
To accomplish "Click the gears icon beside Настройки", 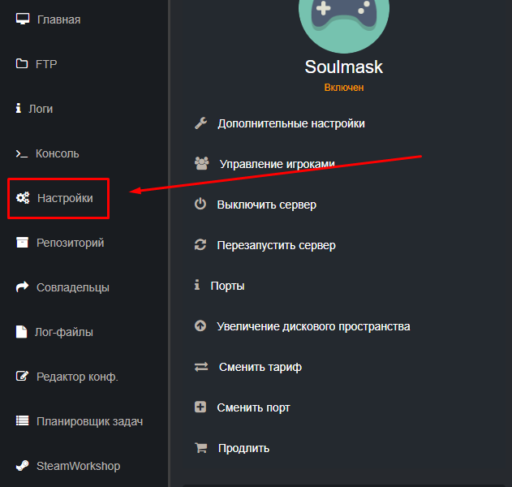I will click(x=23, y=197).
